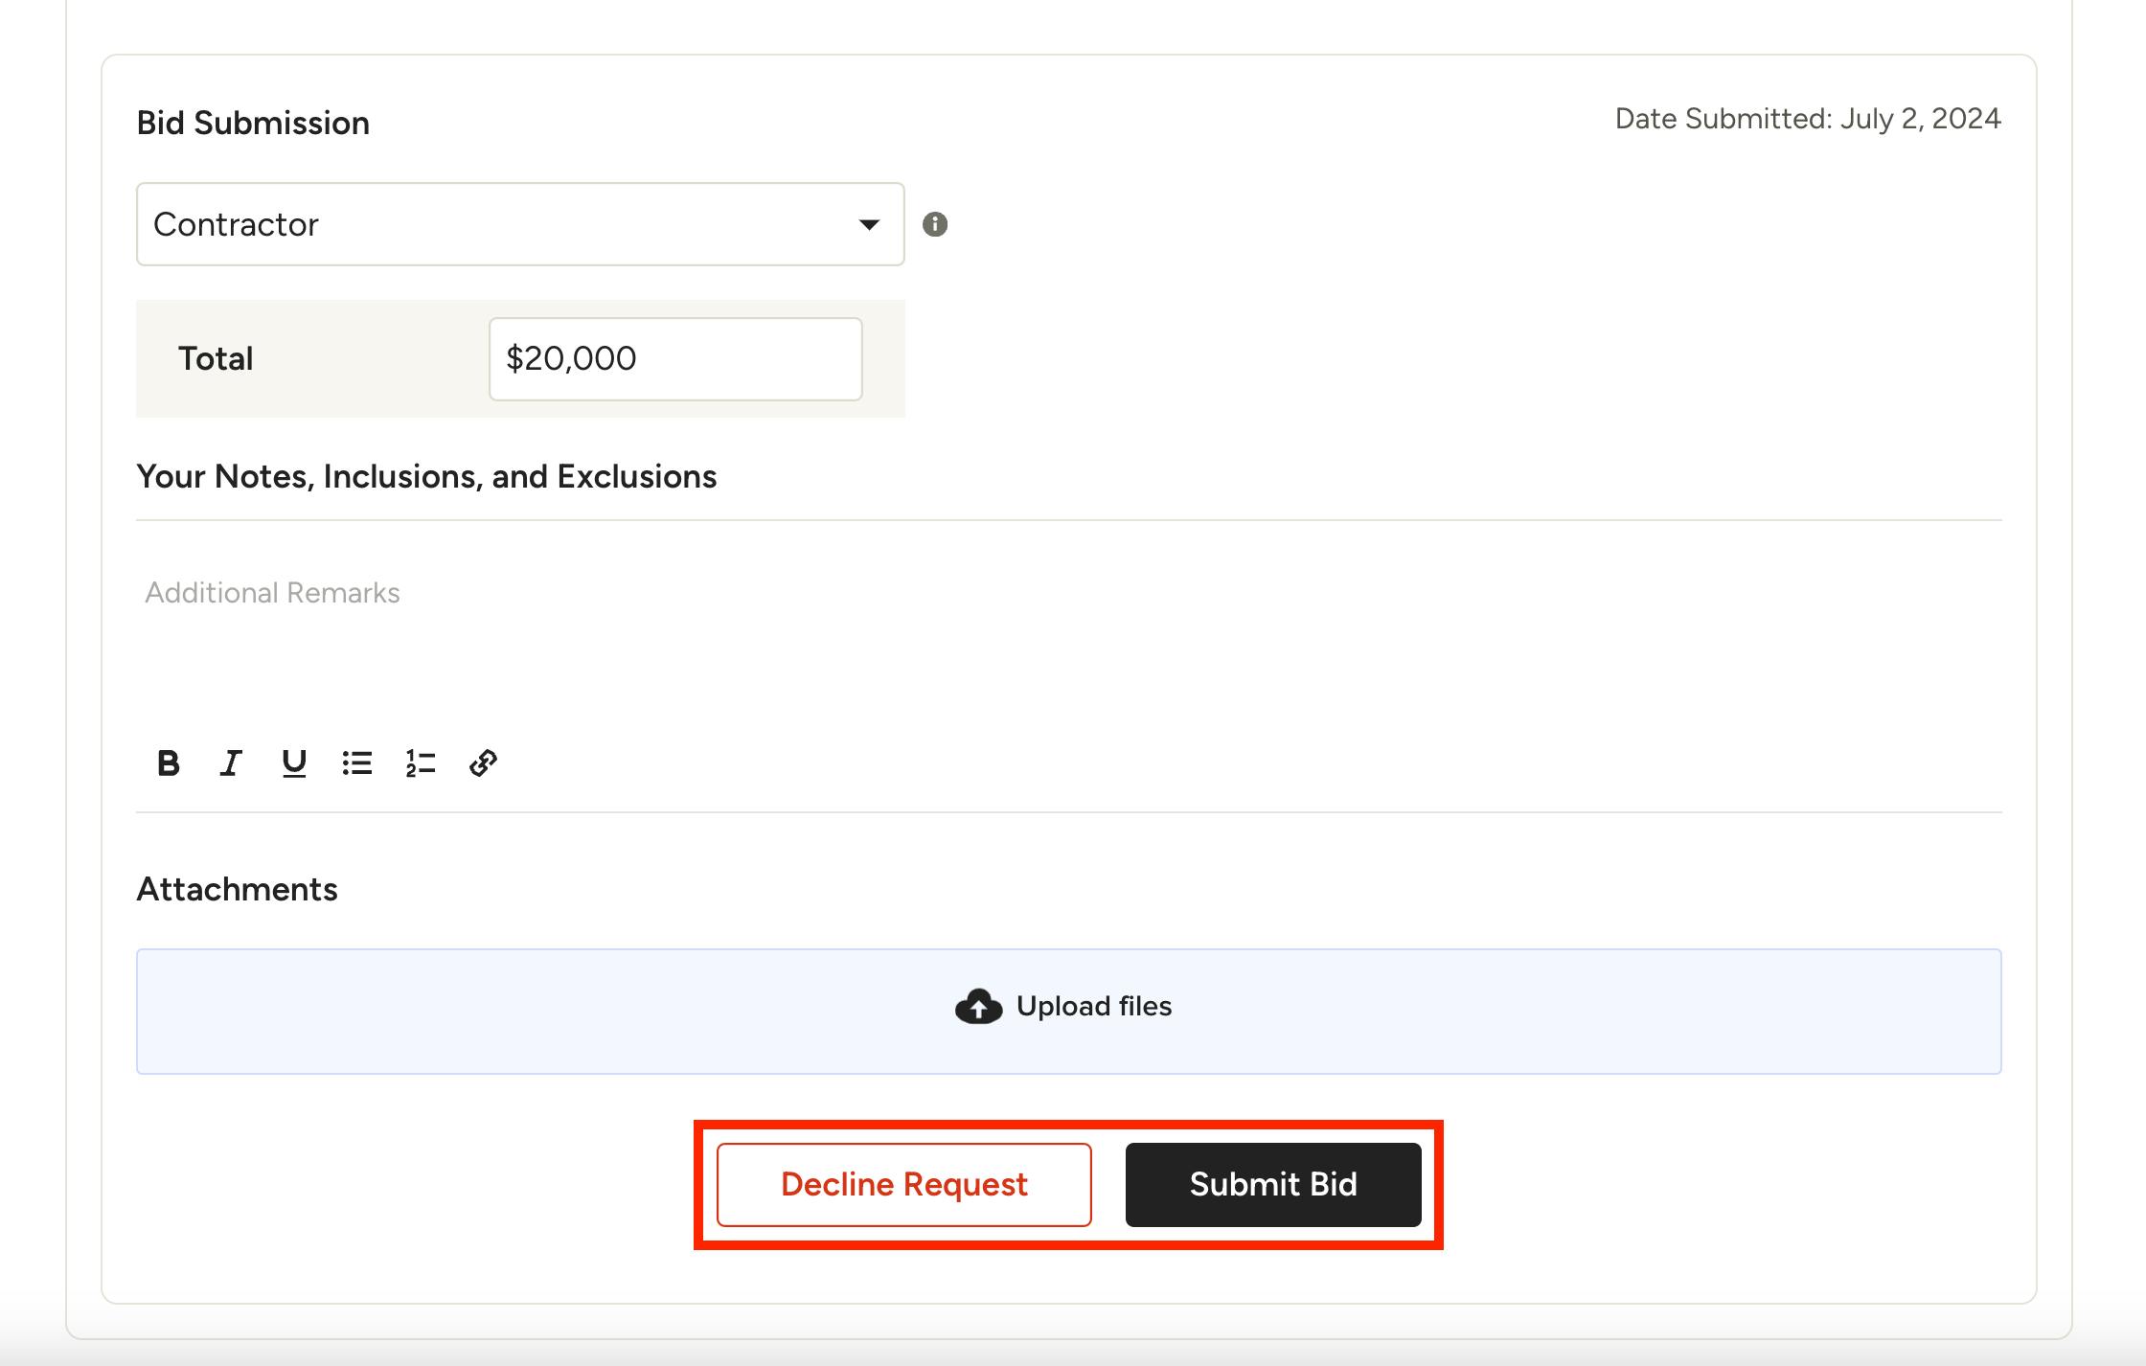The image size is (2146, 1366).
Task: Click the insert link icon
Action: (x=483, y=763)
